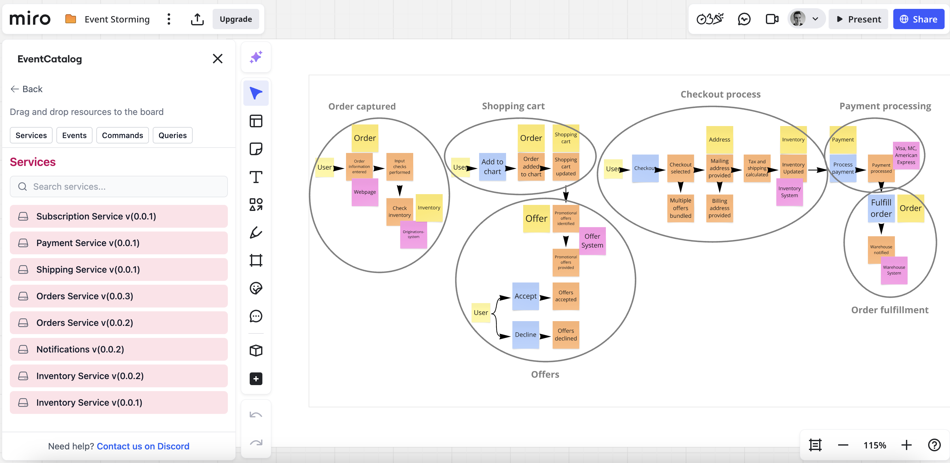Select the pen drawing tool

pyautogui.click(x=256, y=232)
